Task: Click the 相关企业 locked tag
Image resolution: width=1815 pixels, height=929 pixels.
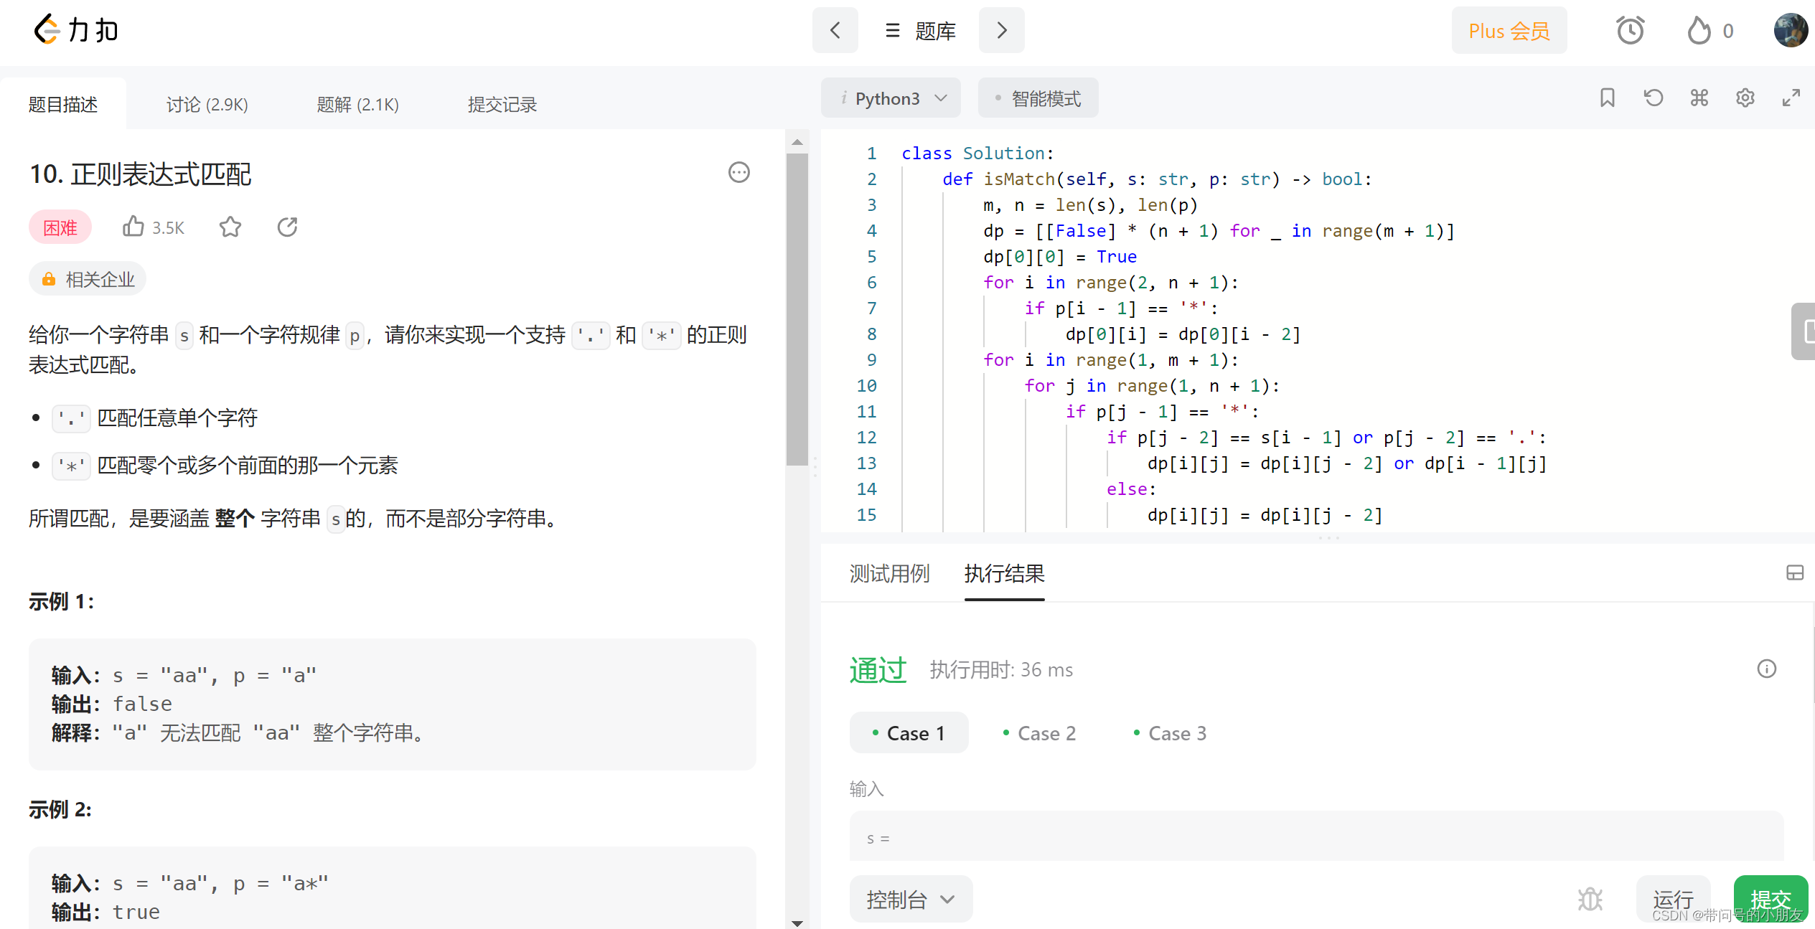Action: pyautogui.click(x=88, y=279)
